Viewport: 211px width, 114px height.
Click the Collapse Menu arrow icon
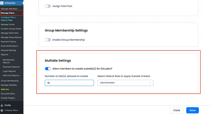[2, 110]
